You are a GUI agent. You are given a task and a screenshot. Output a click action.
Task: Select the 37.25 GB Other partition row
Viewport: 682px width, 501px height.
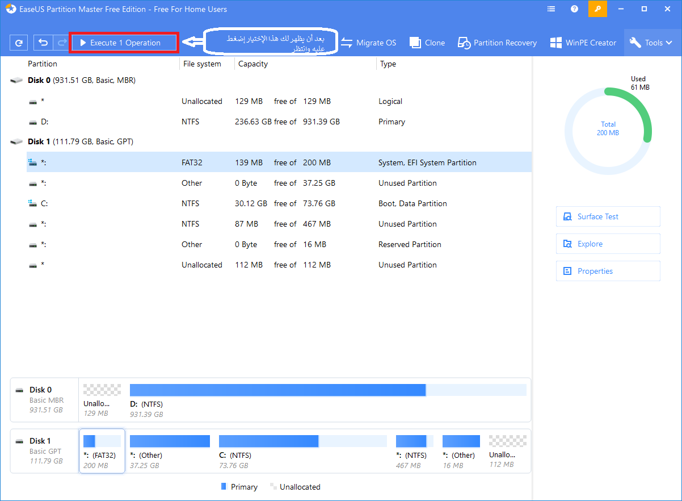point(279,183)
